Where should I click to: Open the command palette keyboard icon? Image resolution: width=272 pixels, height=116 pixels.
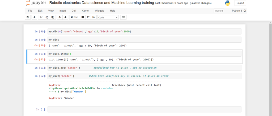click(x=123, y=17)
